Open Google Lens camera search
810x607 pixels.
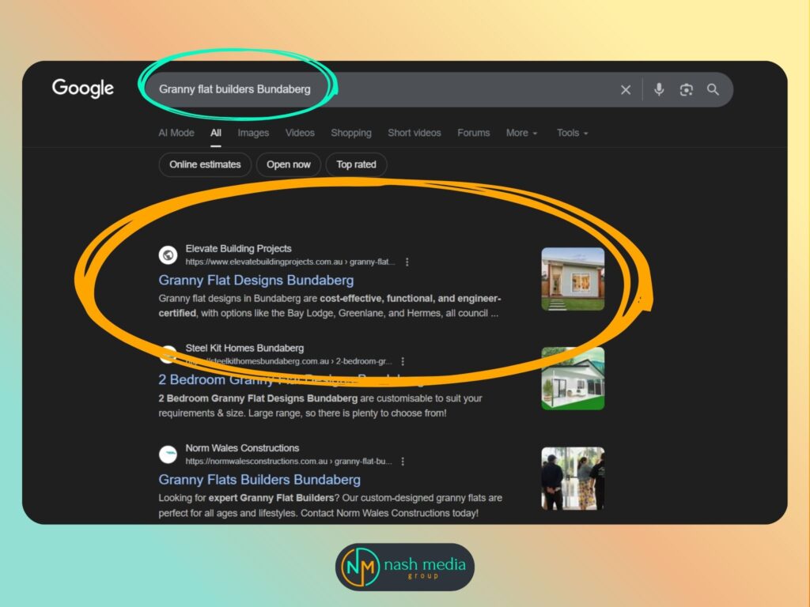[686, 89]
